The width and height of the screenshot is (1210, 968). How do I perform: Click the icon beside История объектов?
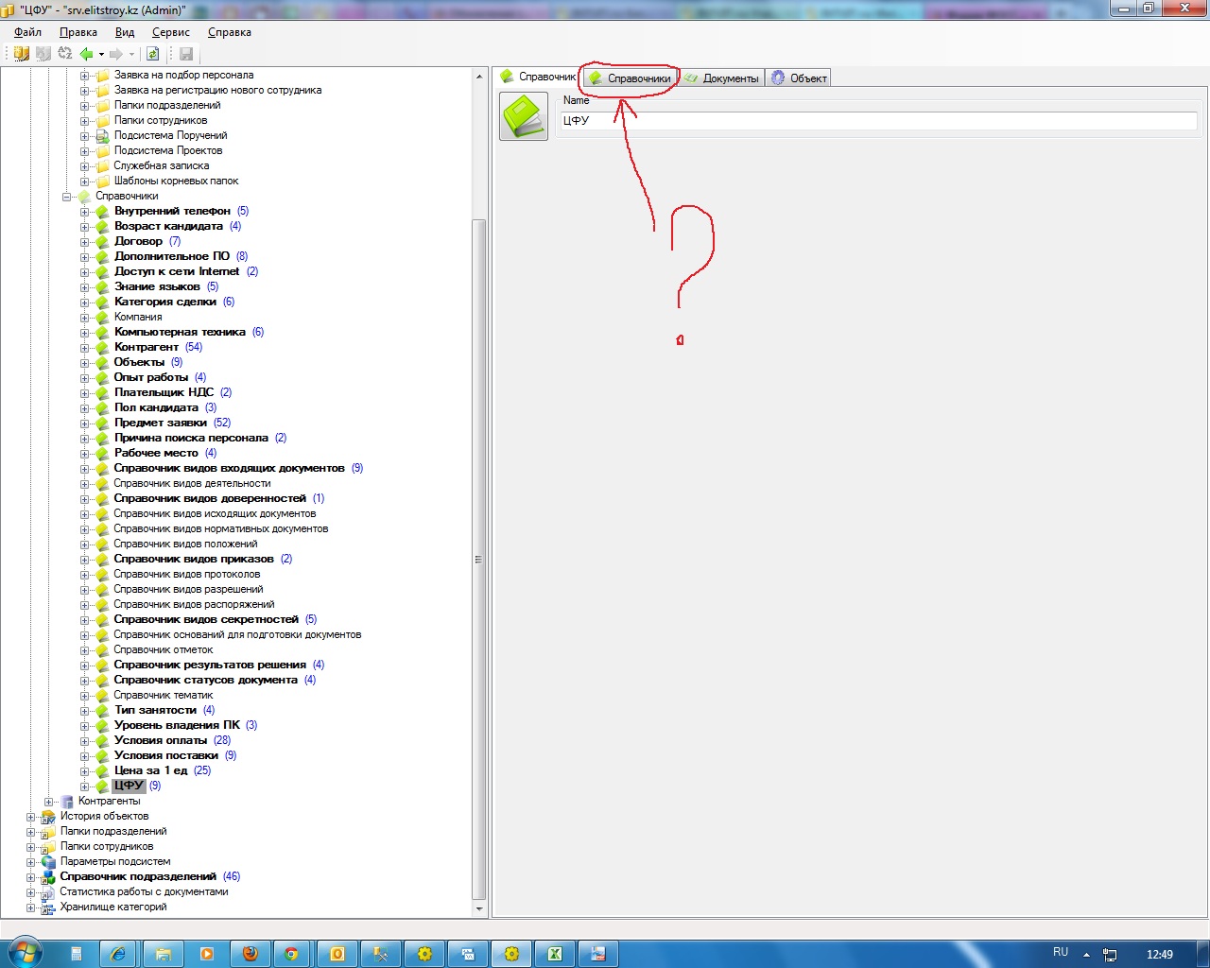pos(48,817)
